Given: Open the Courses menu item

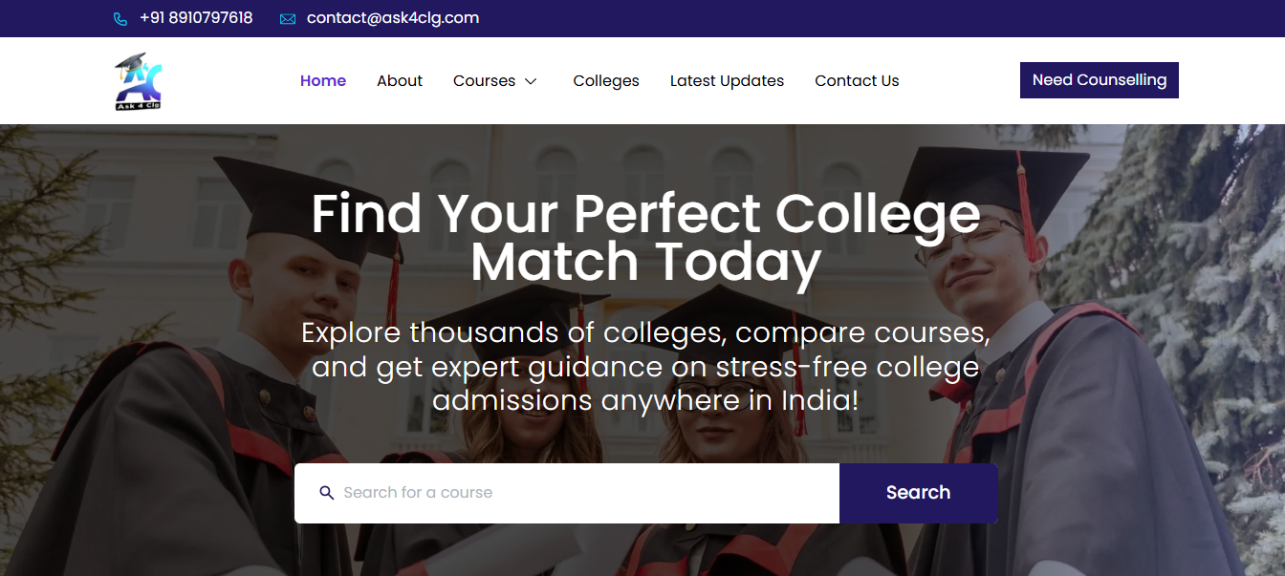Looking at the screenshot, I should click(484, 81).
